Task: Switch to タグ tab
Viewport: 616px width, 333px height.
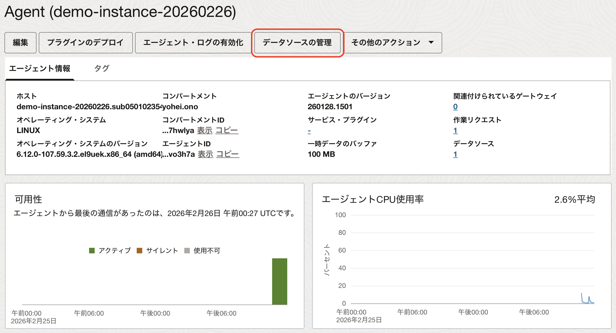Action: (102, 69)
